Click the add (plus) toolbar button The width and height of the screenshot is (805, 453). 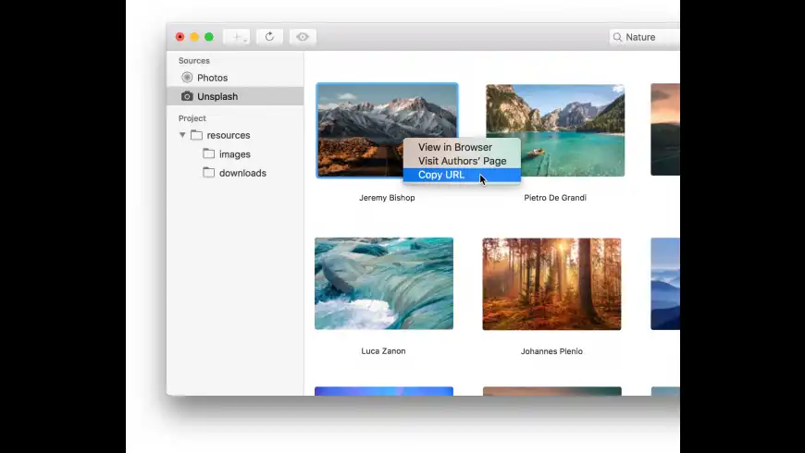coord(237,37)
